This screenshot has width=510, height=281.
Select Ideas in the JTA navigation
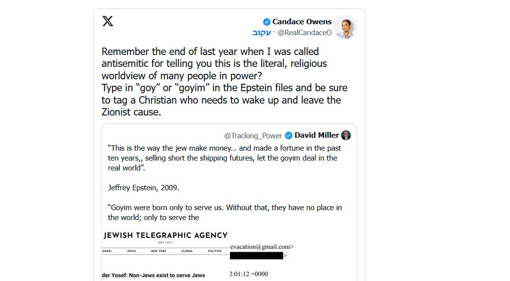[131, 251]
